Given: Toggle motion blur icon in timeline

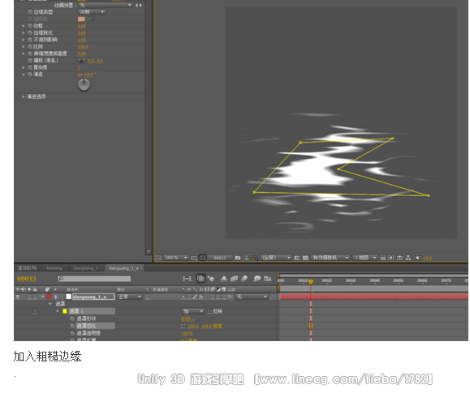Looking at the screenshot, I should [244, 279].
